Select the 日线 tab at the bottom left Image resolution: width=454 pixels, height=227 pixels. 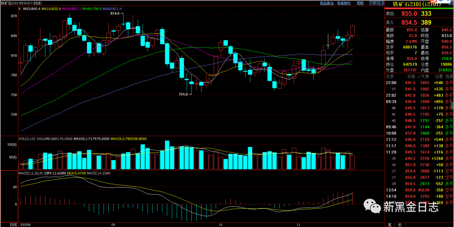pyautogui.click(x=13, y=224)
